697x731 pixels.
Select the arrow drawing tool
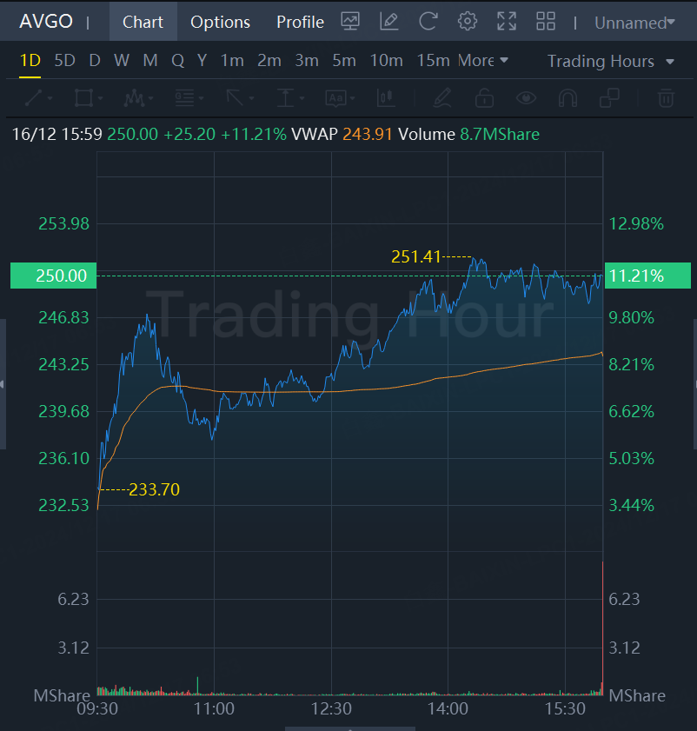pyautogui.click(x=235, y=98)
